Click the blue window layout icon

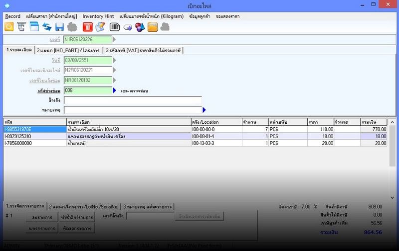click(x=34, y=27)
